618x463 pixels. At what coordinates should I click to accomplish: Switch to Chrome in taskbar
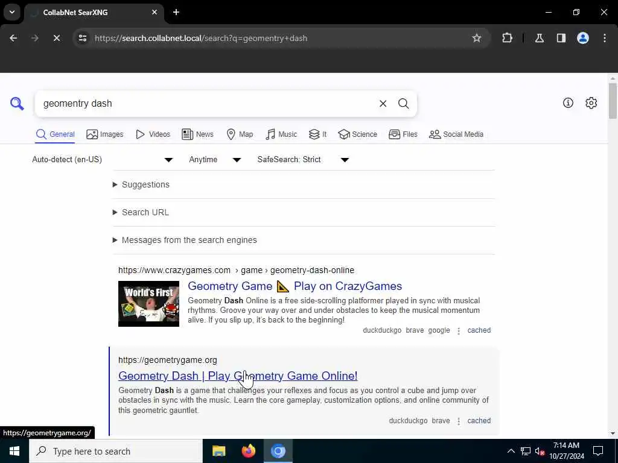pos(278,451)
